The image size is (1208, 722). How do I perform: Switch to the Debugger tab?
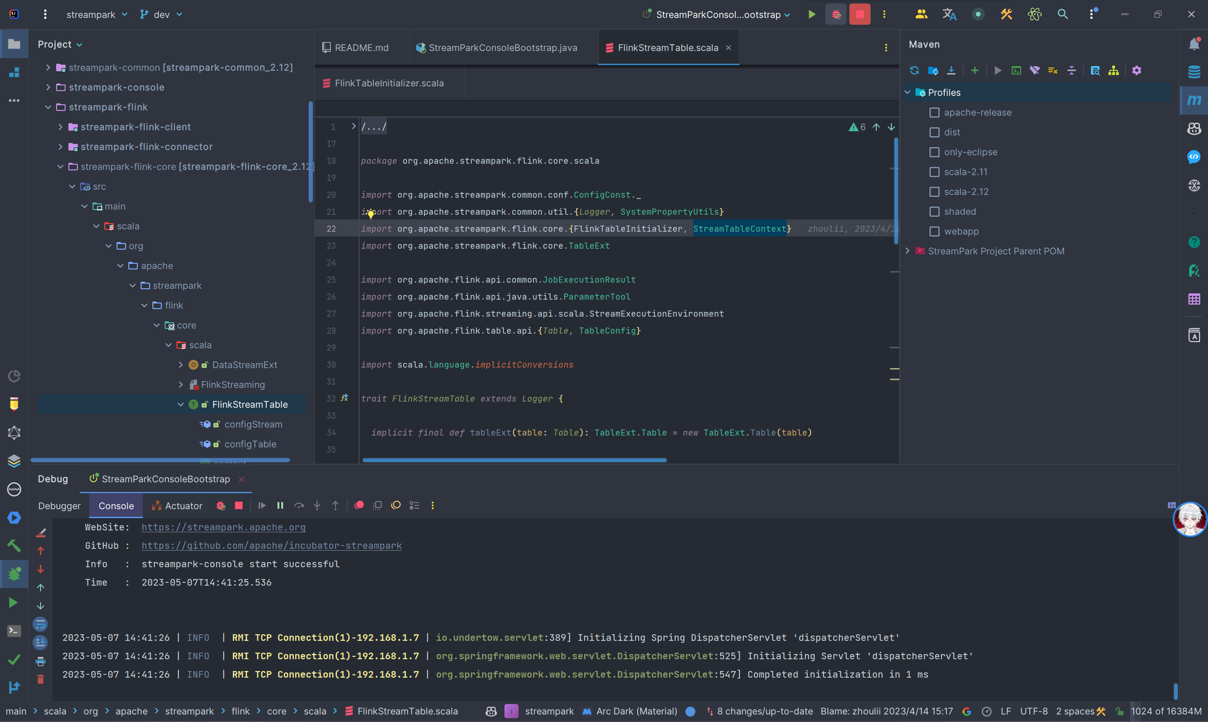tap(59, 506)
